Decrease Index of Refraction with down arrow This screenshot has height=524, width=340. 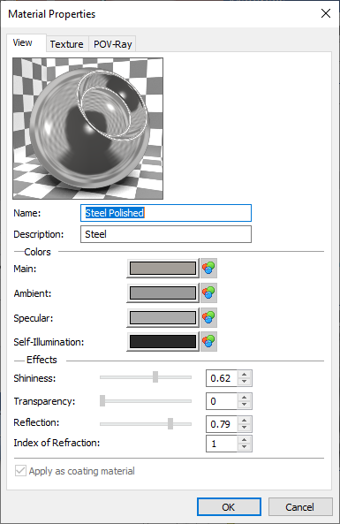(x=245, y=447)
